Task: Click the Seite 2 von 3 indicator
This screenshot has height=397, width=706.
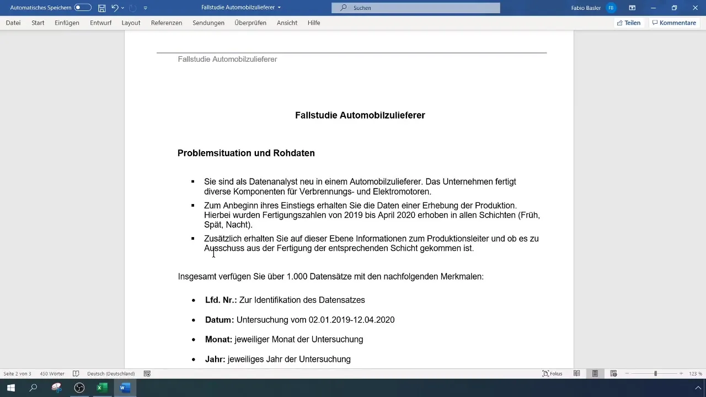Action: click(17, 373)
